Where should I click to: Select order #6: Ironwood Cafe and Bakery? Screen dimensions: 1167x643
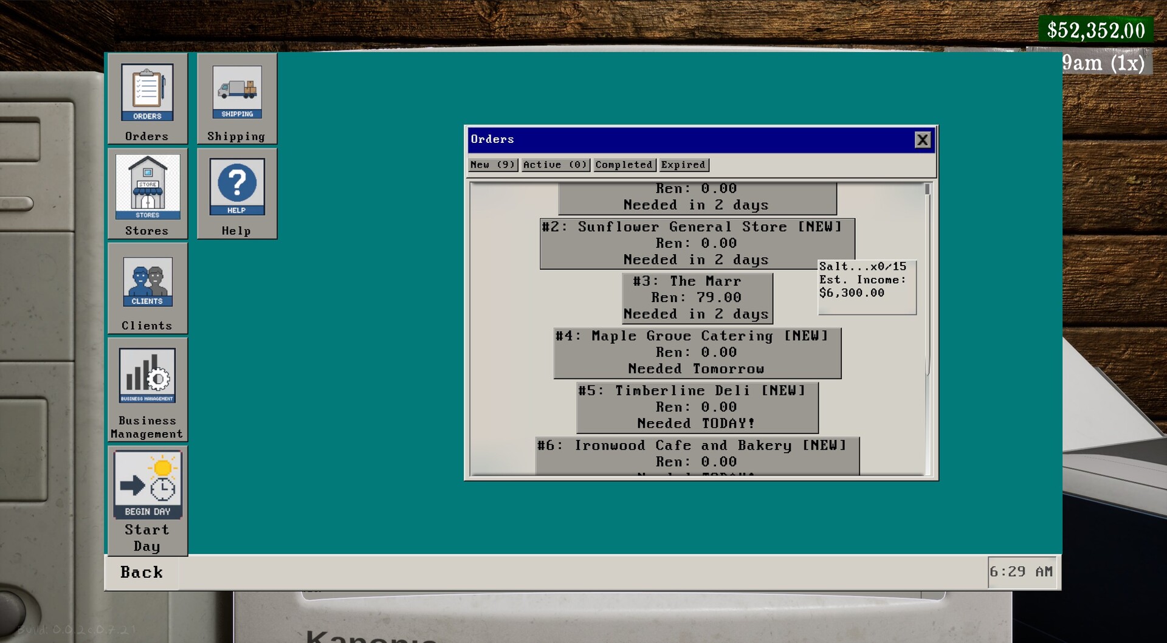697,454
